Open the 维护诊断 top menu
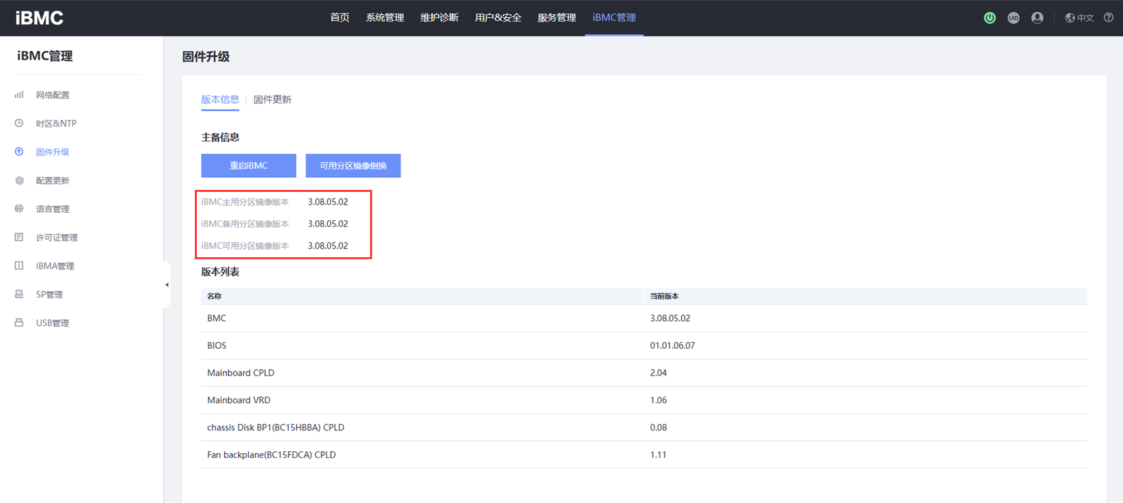This screenshot has height=503, width=1123. coord(439,18)
